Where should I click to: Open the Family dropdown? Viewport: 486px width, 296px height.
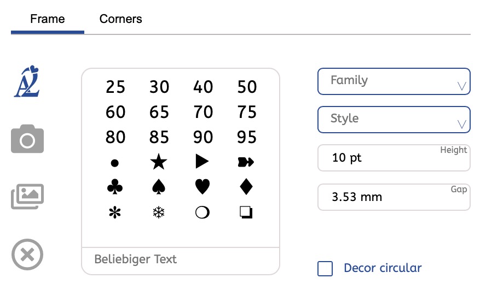pos(394,81)
